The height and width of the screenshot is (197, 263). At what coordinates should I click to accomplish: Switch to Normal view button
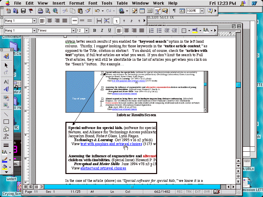pos(26,186)
